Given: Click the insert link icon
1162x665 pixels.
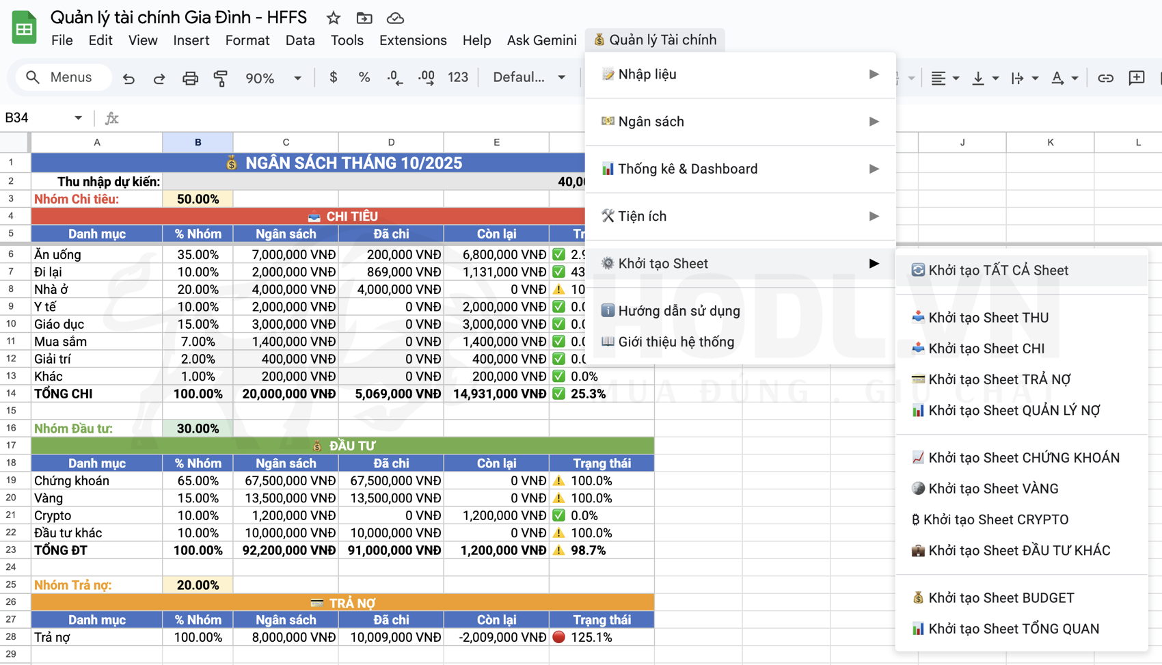Looking at the screenshot, I should pyautogui.click(x=1105, y=78).
